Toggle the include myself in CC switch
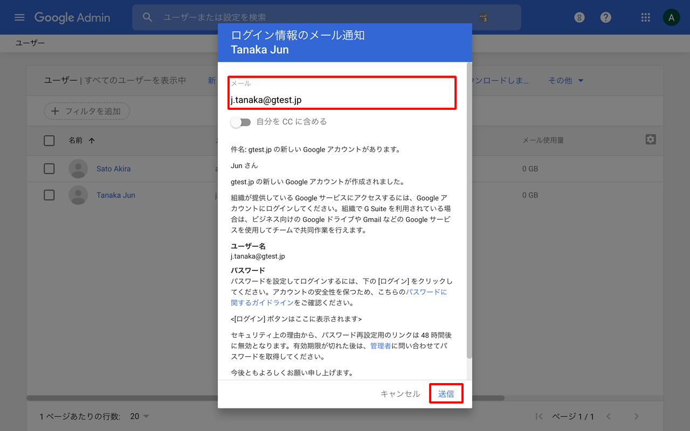This screenshot has height=431, width=690. pos(240,122)
